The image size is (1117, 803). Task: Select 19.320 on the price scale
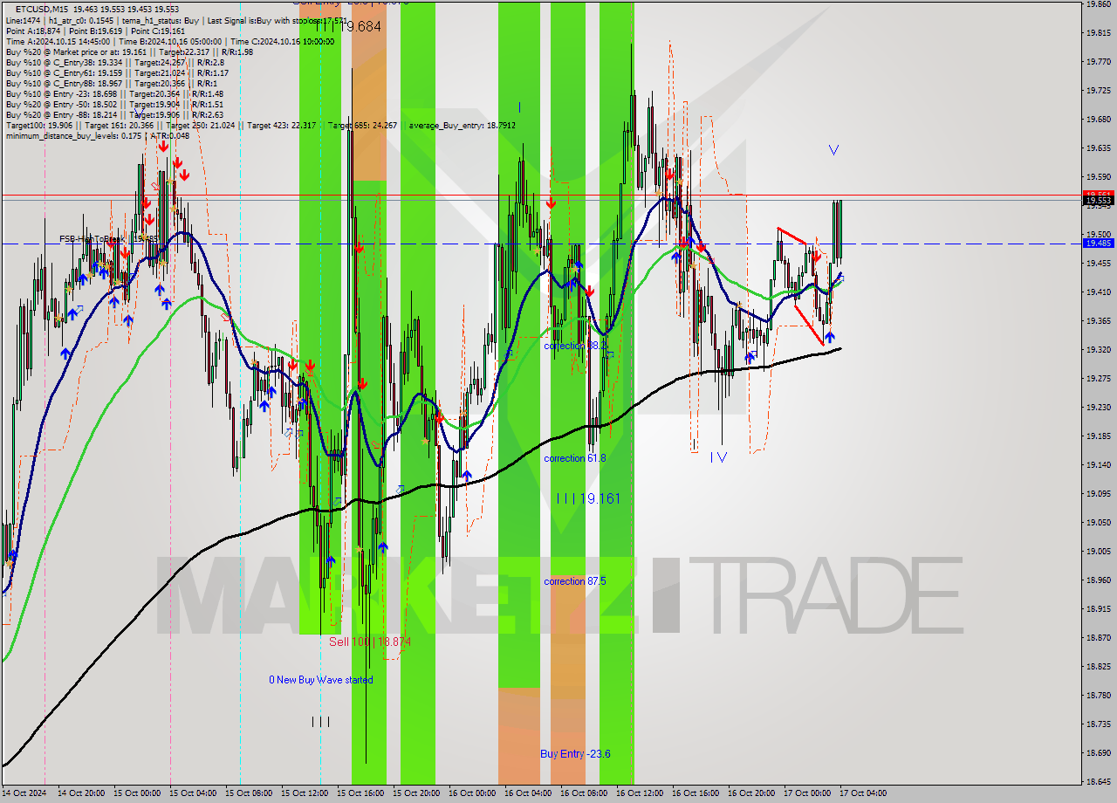[x=1097, y=350]
